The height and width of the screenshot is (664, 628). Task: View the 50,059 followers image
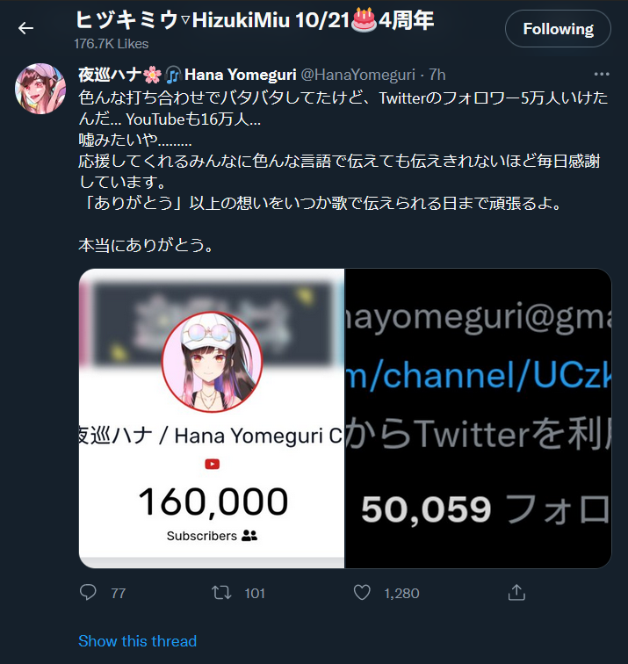pos(478,418)
